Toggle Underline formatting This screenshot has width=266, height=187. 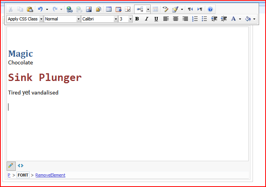click(156, 19)
